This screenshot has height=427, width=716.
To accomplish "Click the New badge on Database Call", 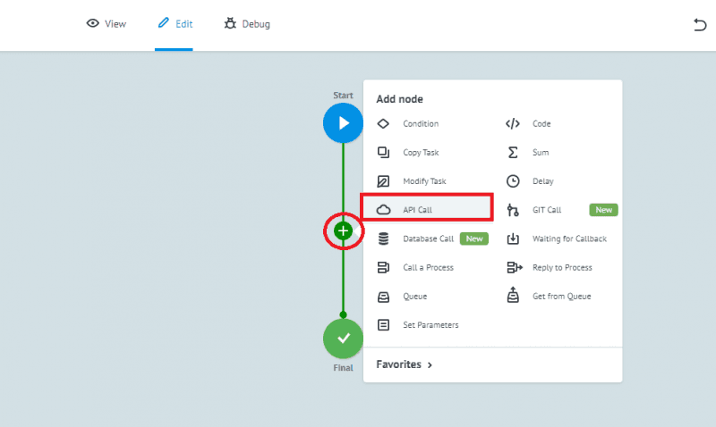I will pos(474,239).
